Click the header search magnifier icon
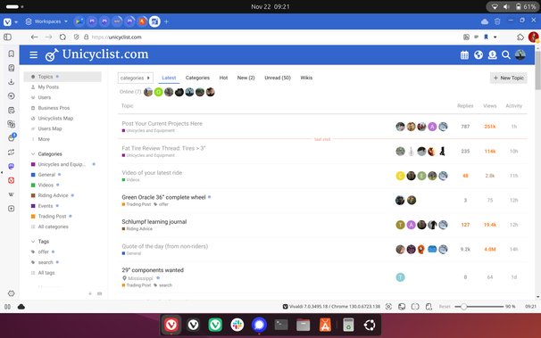Screen dimensions: 541x338 506,54
